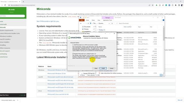This screenshot has width=184, height=103.
Task: Click the conda home logo in the sidebar
Action: click(11, 9)
